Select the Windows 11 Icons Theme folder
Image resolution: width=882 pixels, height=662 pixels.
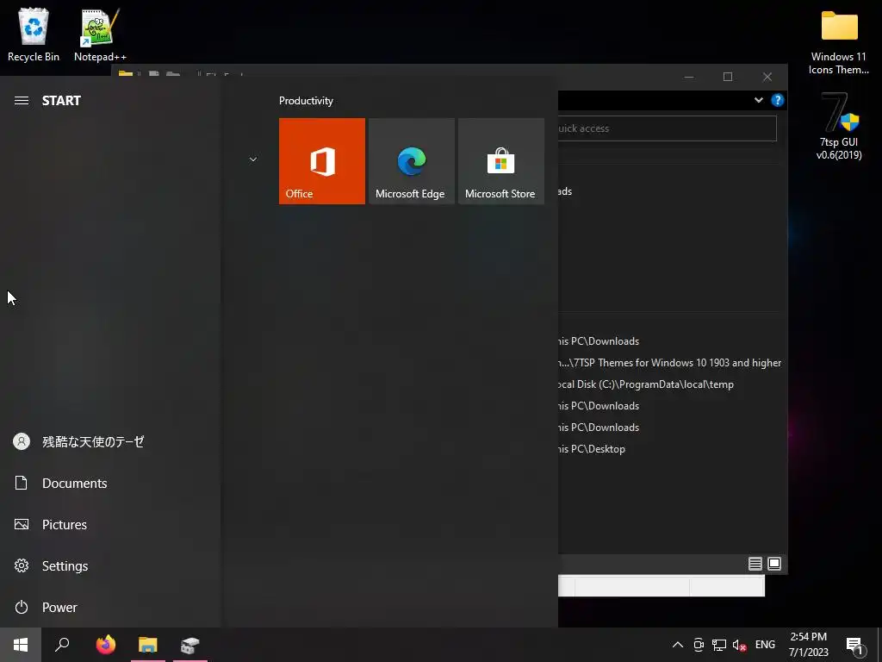[x=839, y=43]
